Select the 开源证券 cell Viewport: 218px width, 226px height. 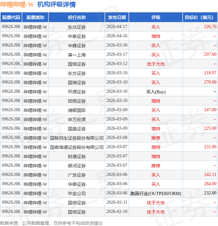[x=77, y=92]
